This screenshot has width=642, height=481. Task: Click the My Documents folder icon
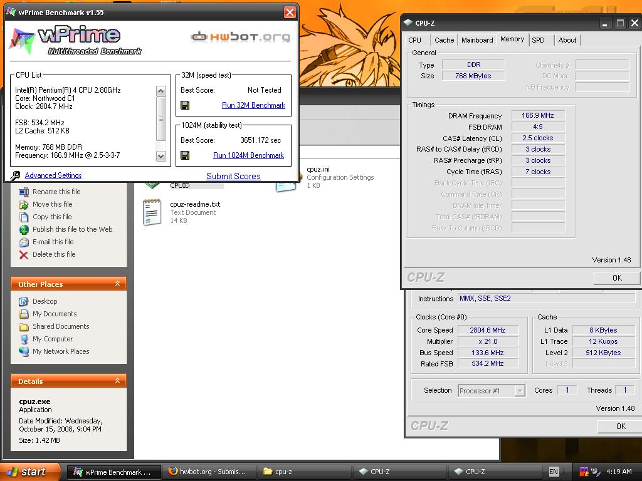24,314
